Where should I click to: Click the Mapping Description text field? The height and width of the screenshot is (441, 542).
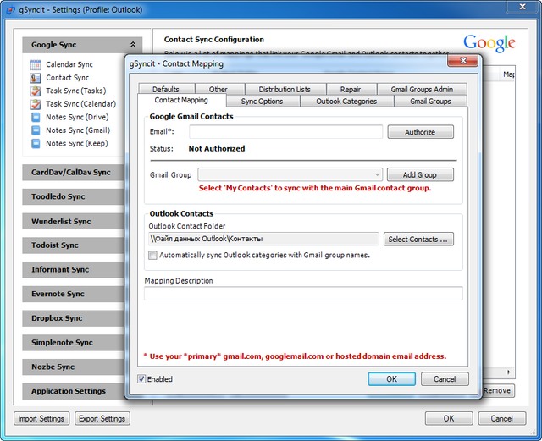tap(303, 294)
